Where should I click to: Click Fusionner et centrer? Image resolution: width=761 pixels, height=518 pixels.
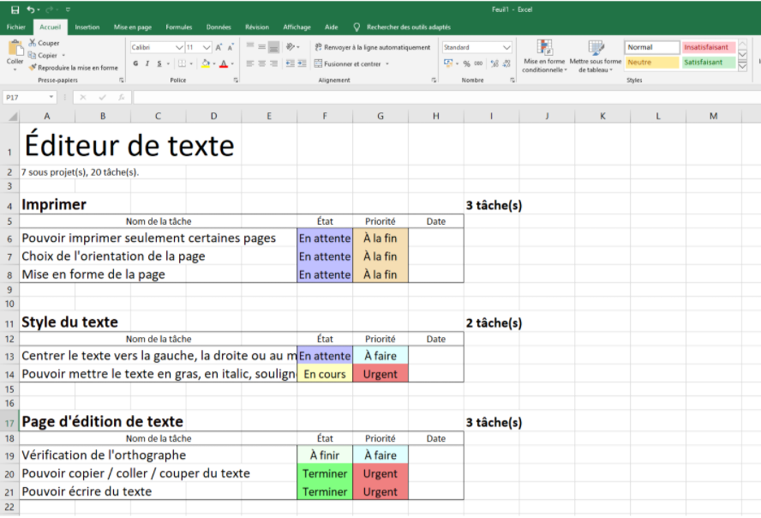pos(347,63)
